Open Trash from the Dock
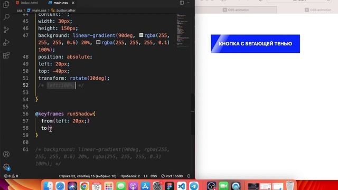The height and width of the screenshot is (190, 338). [x=290, y=186]
